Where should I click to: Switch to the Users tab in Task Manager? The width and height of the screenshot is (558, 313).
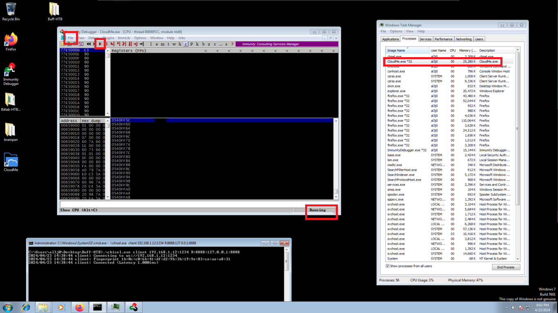(x=479, y=39)
